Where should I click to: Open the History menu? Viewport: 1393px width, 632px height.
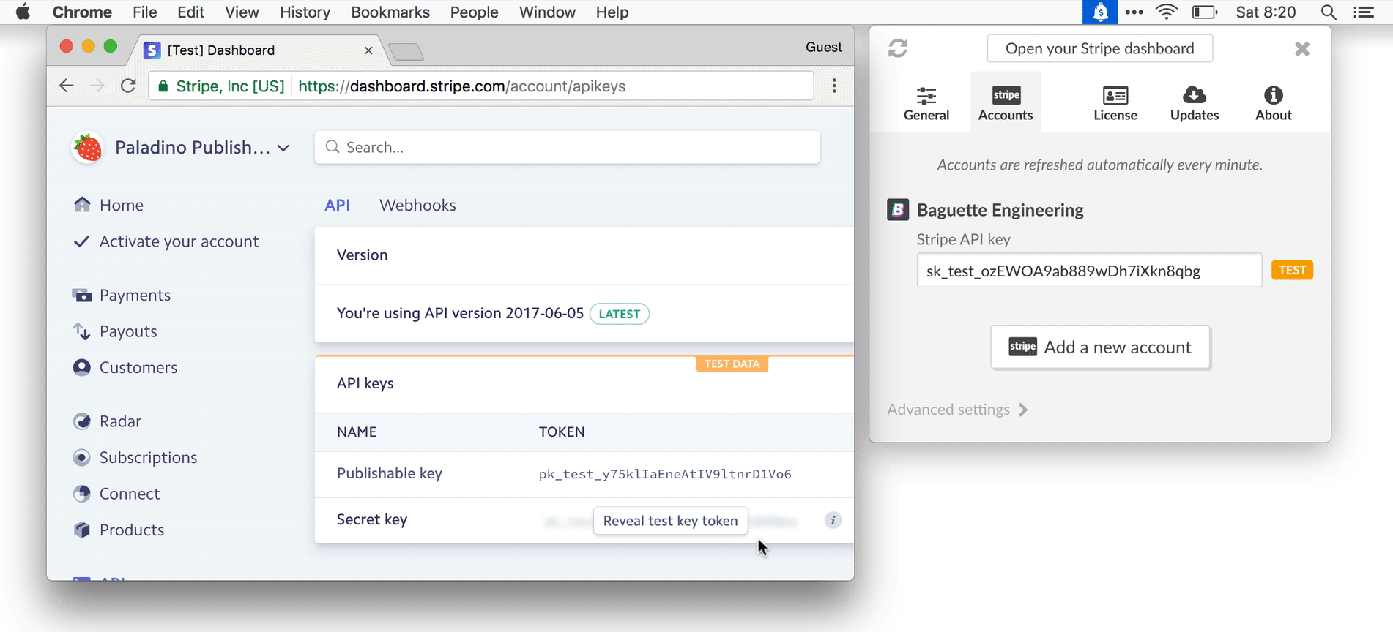[x=305, y=12]
